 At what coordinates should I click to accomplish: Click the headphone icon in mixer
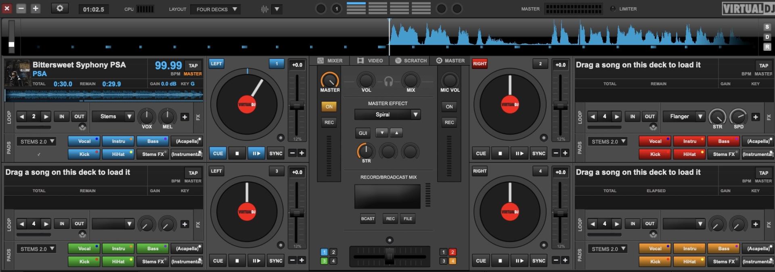(388, 82)
